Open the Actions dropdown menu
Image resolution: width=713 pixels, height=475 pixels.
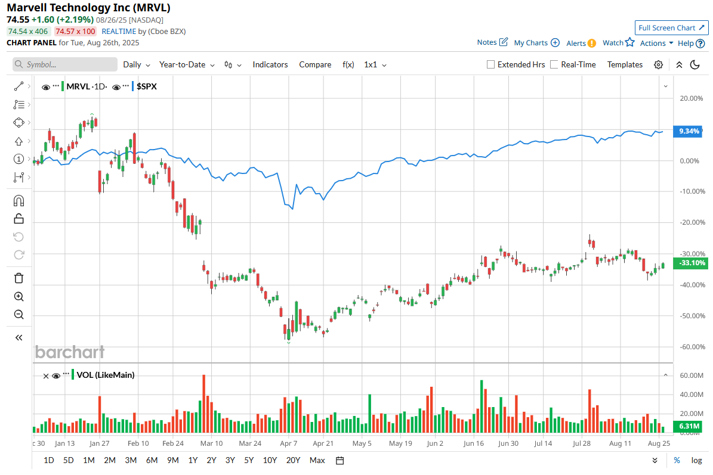click(656, 43)
